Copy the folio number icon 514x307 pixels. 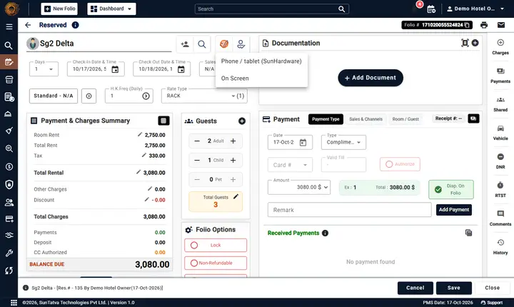[x=467, y=25]
